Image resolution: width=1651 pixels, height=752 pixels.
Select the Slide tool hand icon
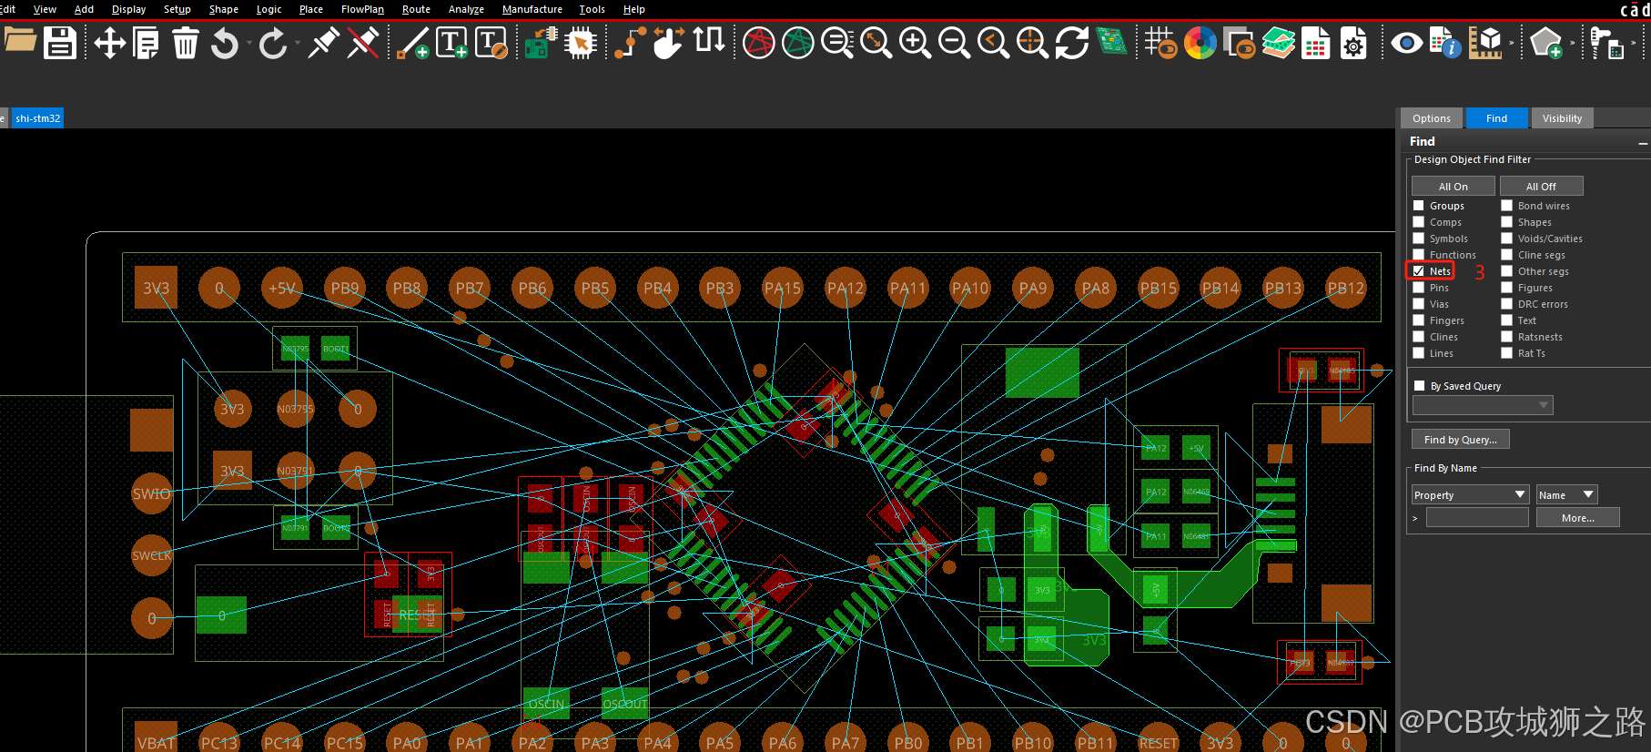(669, 43)
